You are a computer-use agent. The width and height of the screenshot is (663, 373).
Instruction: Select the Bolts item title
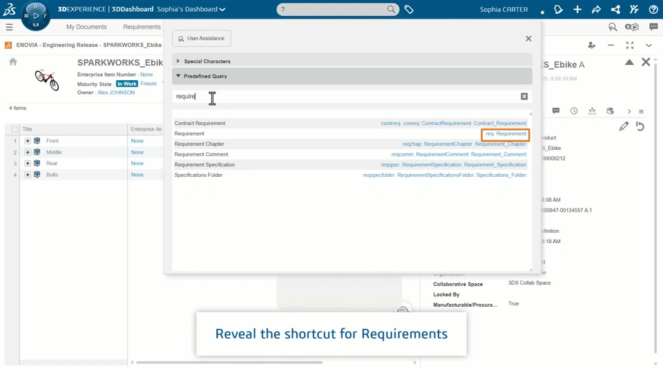point(52,175)
